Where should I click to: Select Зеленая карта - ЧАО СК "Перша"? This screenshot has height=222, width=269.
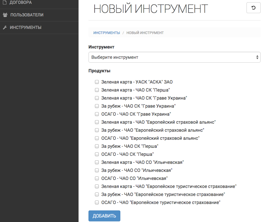coord(97,90)
